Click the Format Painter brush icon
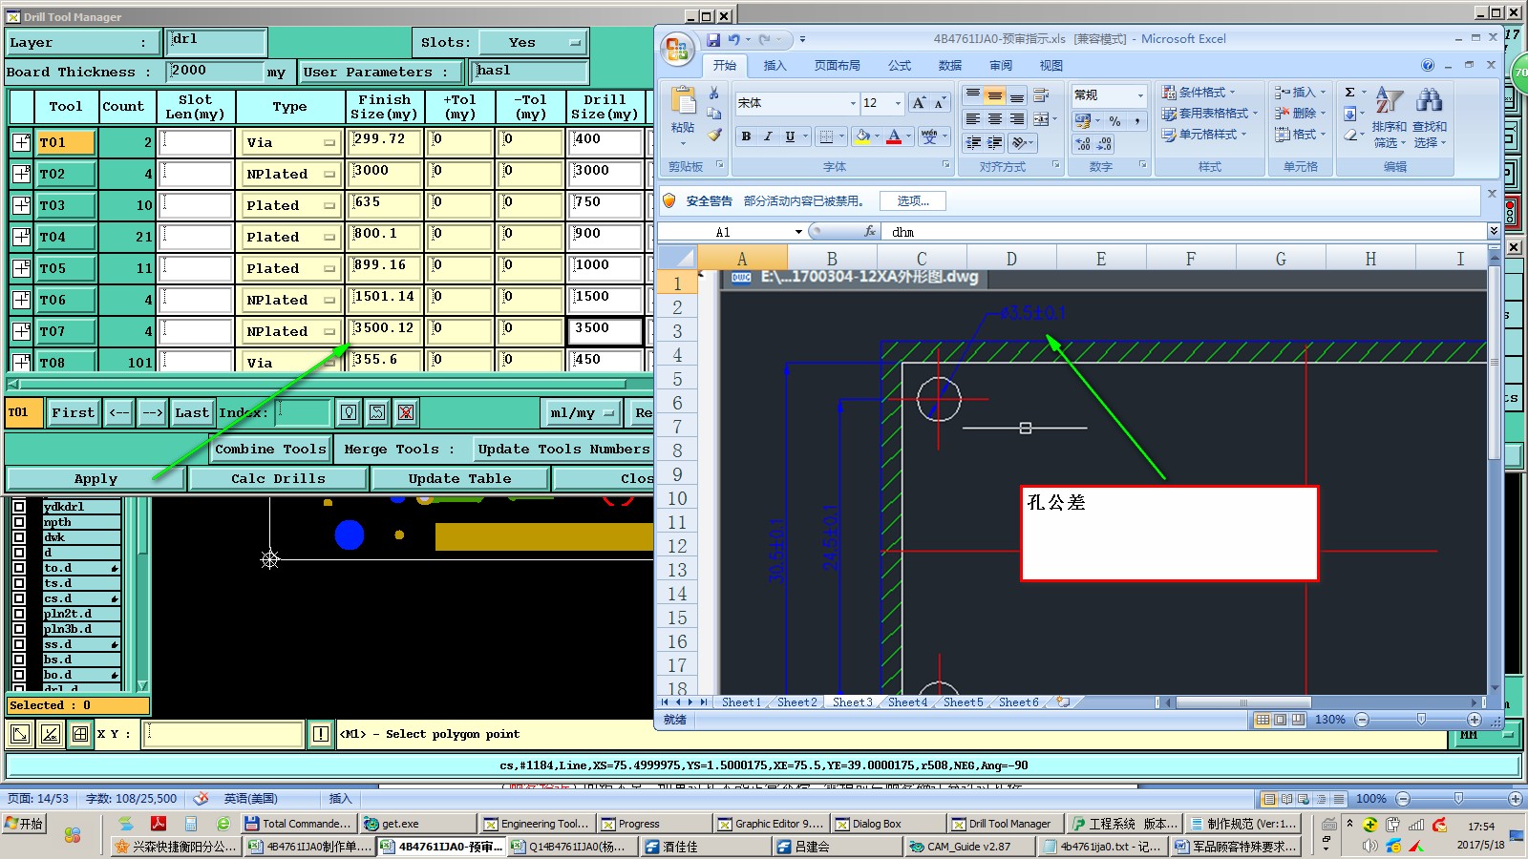This screenshot has width=1528, height=859. (713, 136)
